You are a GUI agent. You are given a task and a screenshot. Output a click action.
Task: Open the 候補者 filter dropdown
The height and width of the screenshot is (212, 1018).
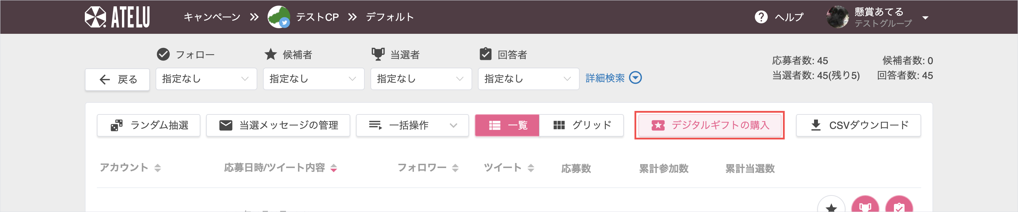click(314, 79)
